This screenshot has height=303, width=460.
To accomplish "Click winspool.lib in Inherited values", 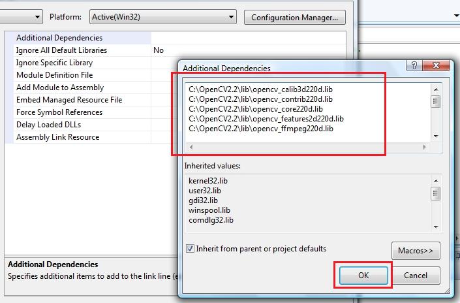I will click(209, 210).
